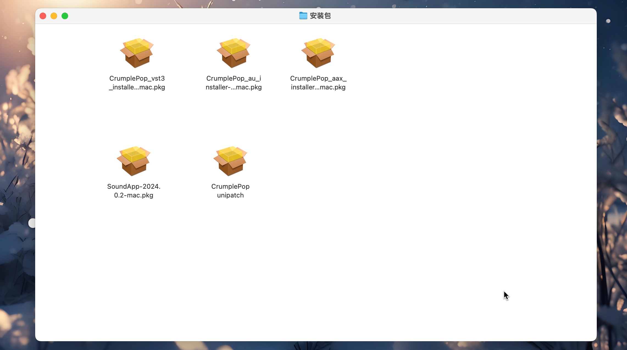Click the SoundApp-2024.0.2-mac.pkg filename text
627x350 pixels.
pos(134,191)
